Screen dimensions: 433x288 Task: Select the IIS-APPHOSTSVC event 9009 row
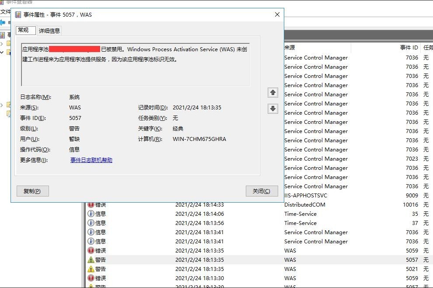[305, 196]
